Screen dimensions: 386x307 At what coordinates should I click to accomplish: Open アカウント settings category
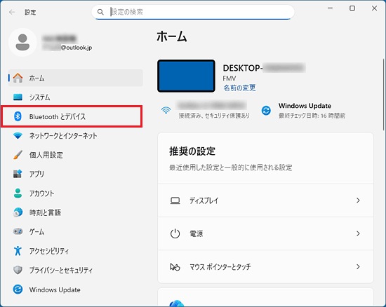76,193
